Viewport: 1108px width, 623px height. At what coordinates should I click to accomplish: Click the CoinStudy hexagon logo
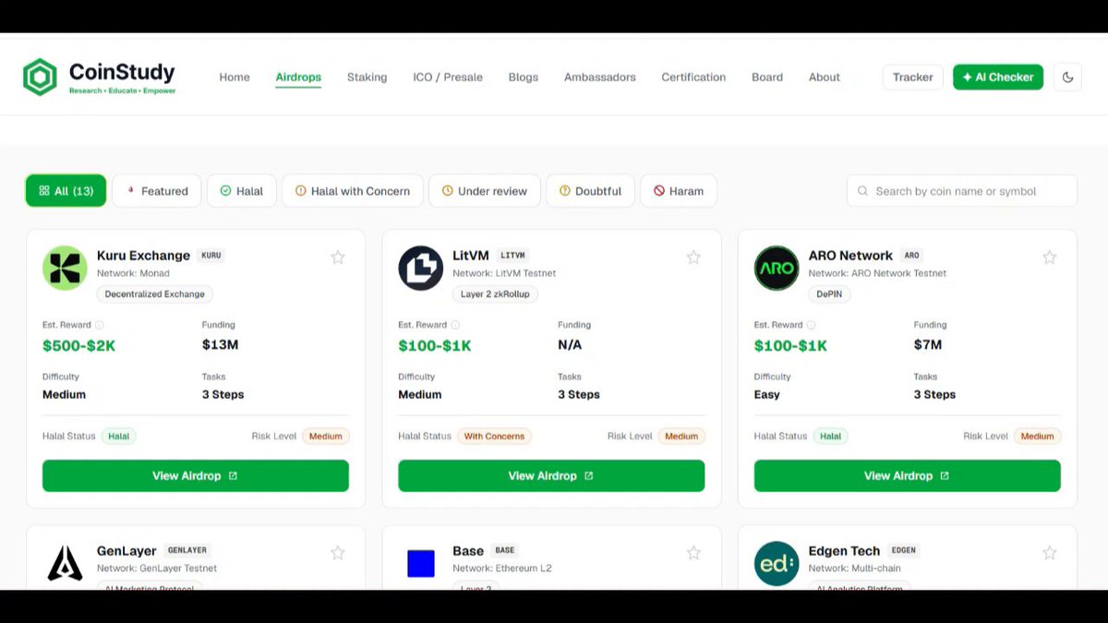click(x=40, y=78)
